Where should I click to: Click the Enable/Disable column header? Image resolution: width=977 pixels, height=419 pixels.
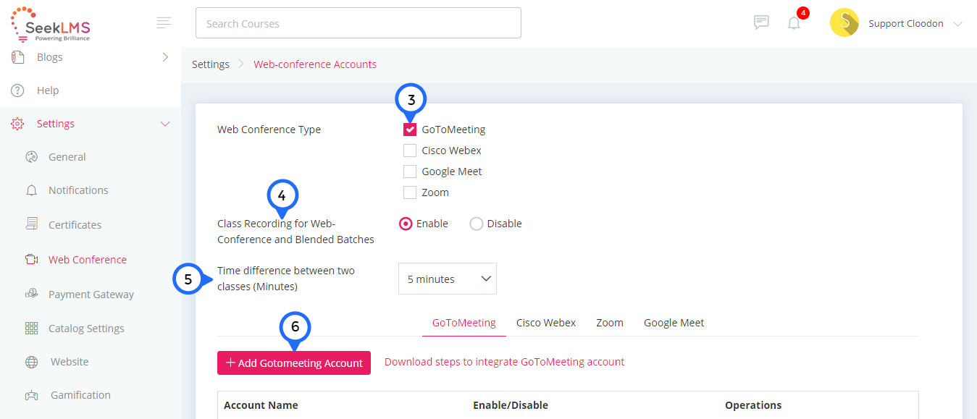click(x=511, y=405)
